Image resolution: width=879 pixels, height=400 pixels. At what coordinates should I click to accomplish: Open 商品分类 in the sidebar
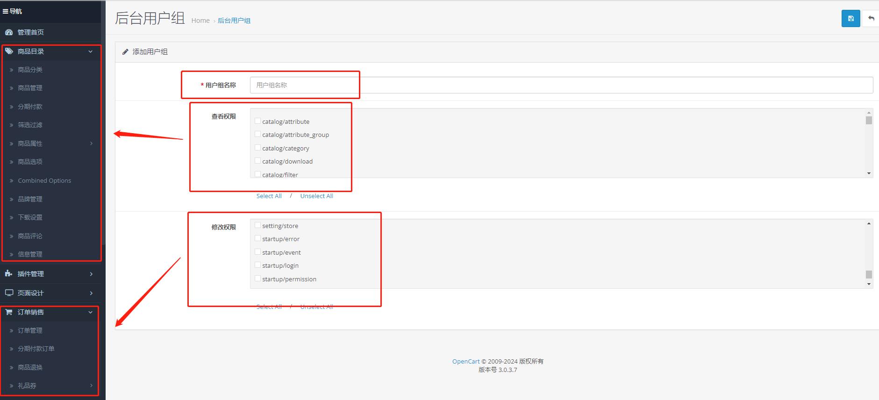point(30,70)
